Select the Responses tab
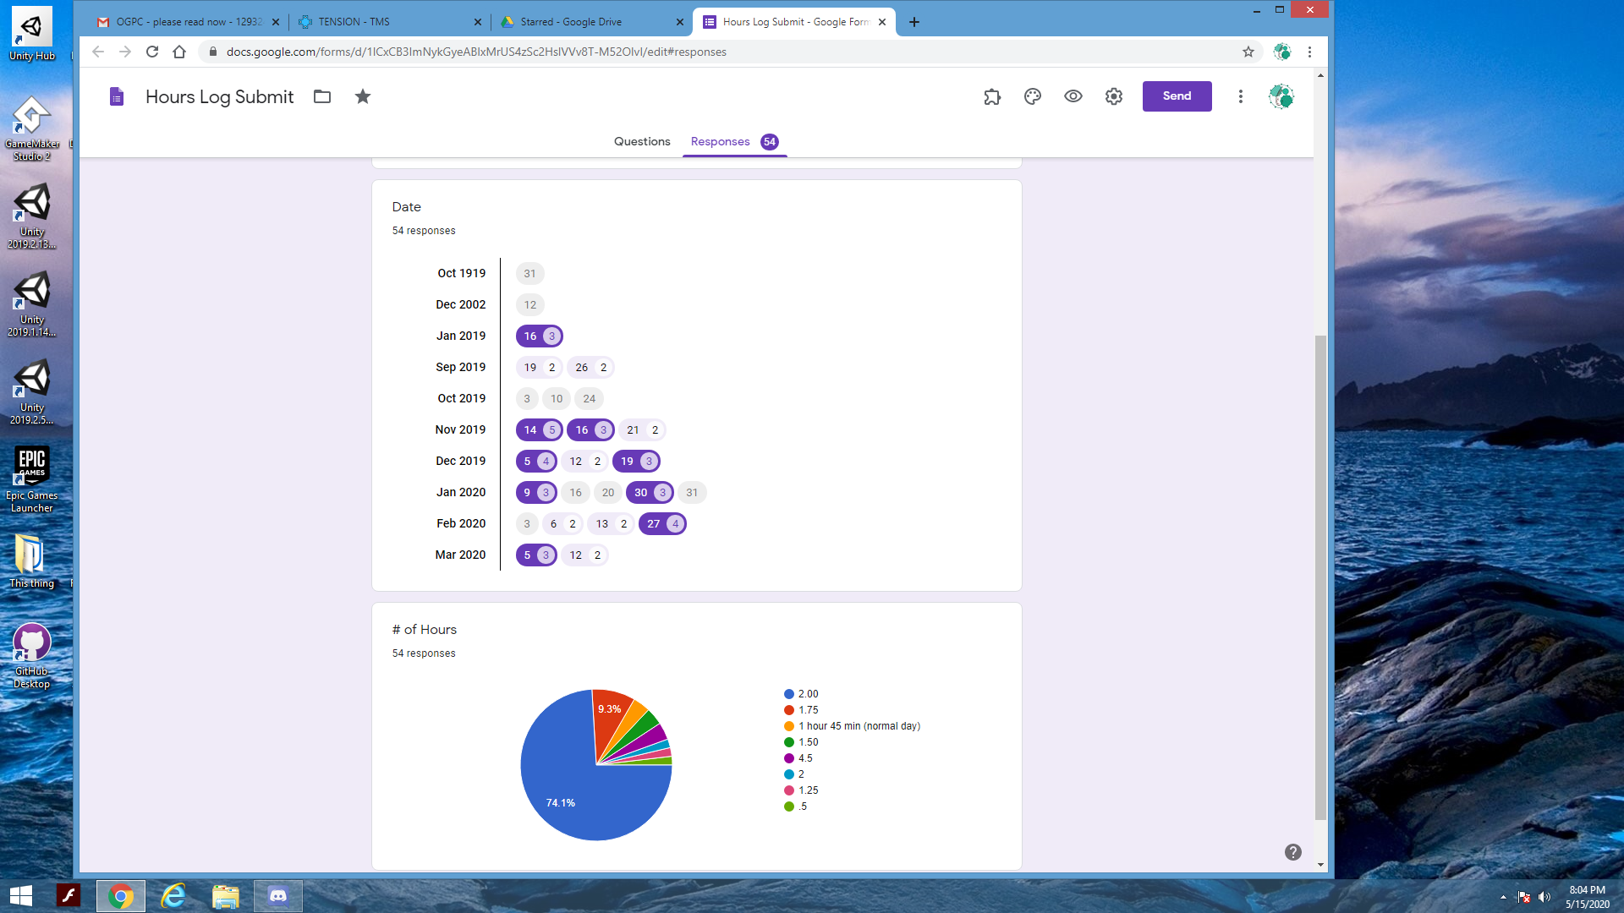 [720, 141]
